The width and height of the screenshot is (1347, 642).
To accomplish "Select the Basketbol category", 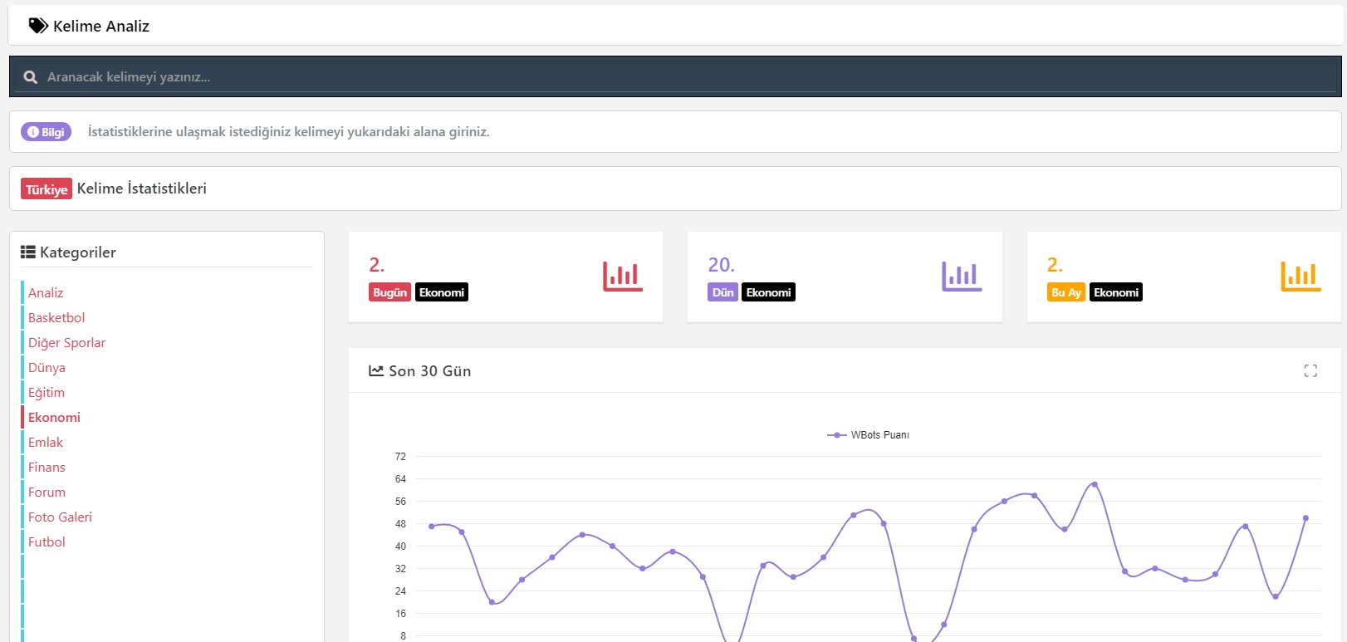I will [x=56, y=318].
